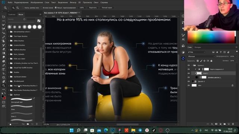The width and height of the screenshot is (239, 134).
Task: Select the Clone Stamp tool
Action: coord(3,41)
